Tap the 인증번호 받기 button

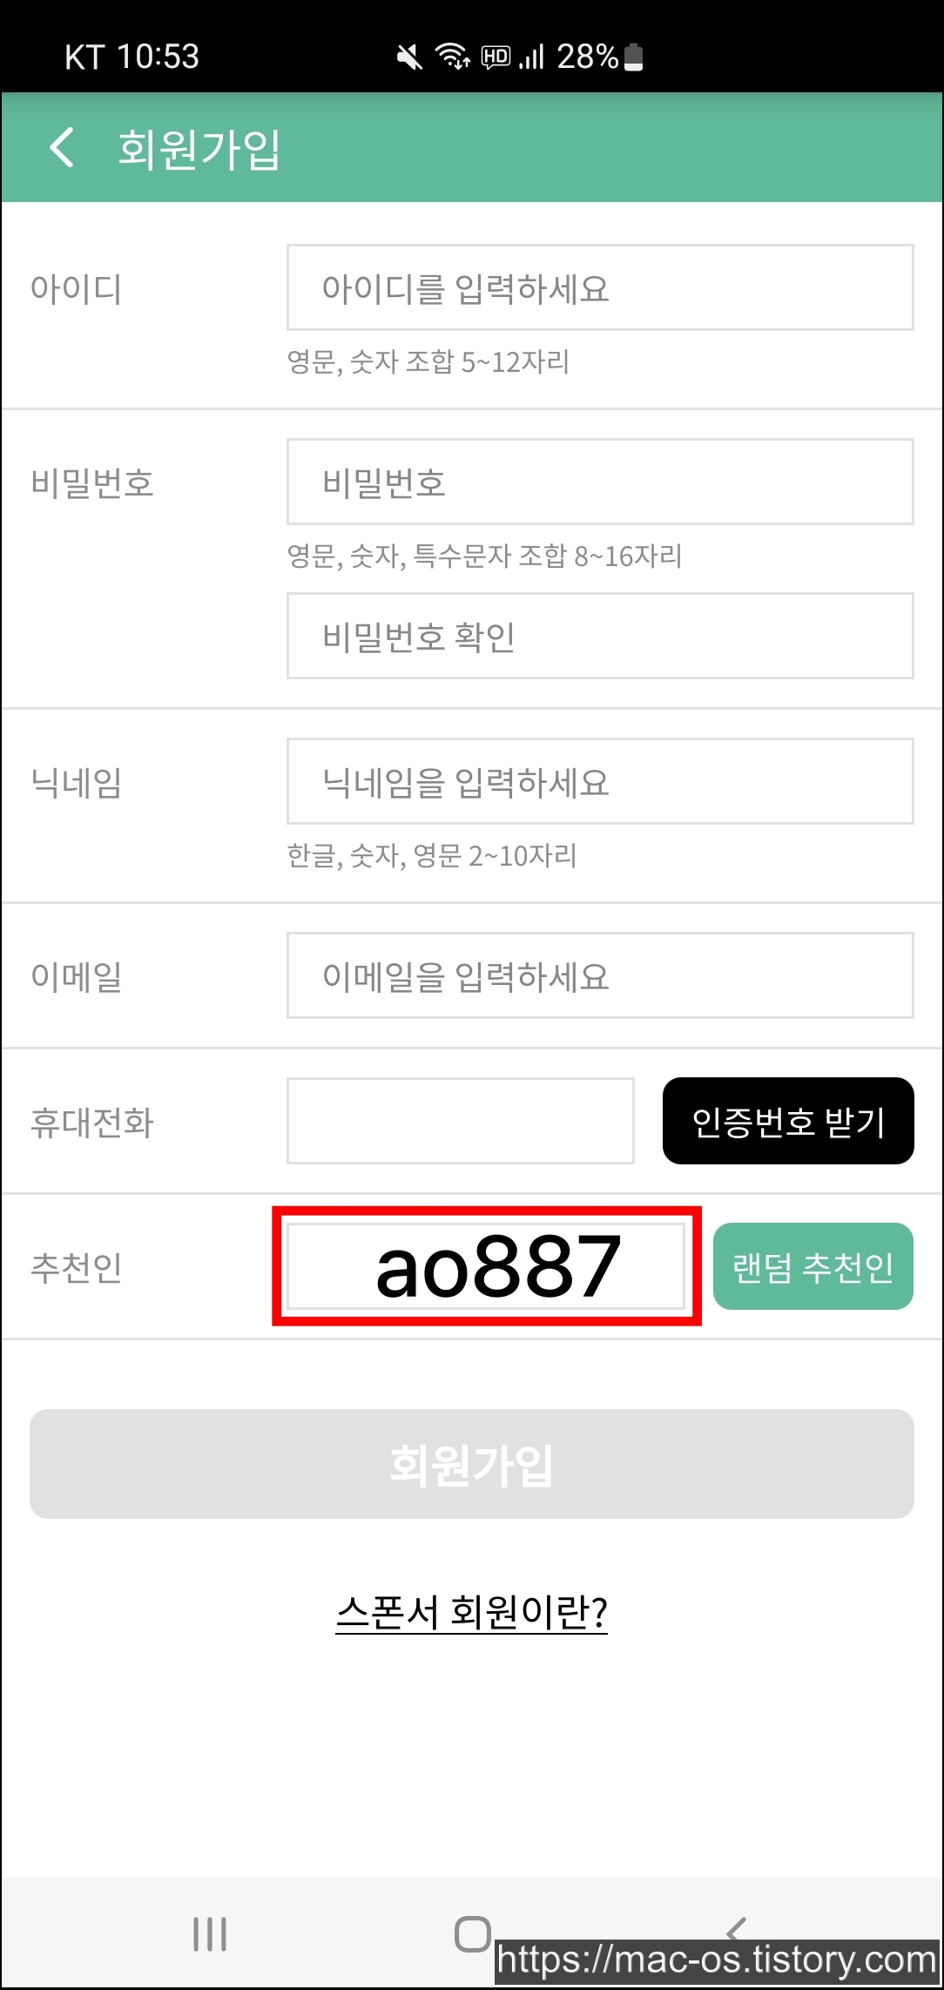[x=788, y=1121]
